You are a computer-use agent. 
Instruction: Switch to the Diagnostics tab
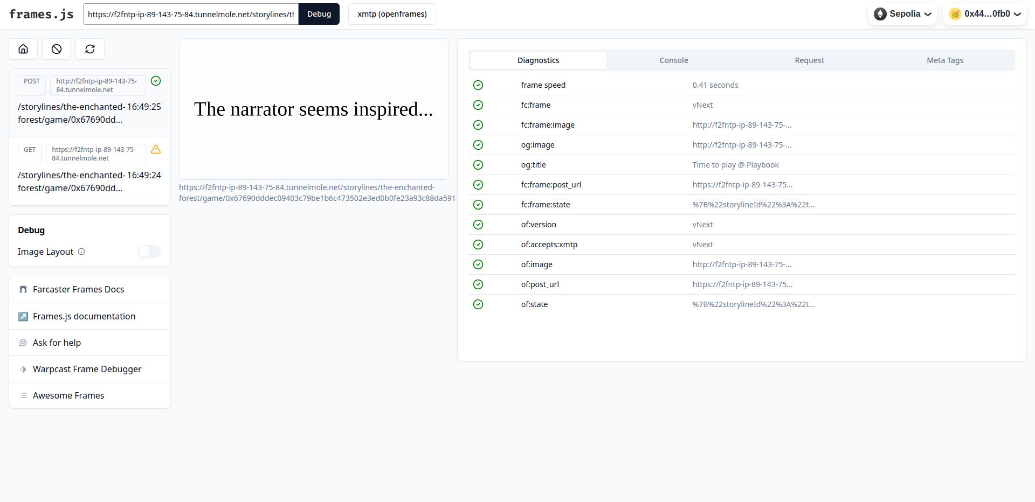point(538,60)
